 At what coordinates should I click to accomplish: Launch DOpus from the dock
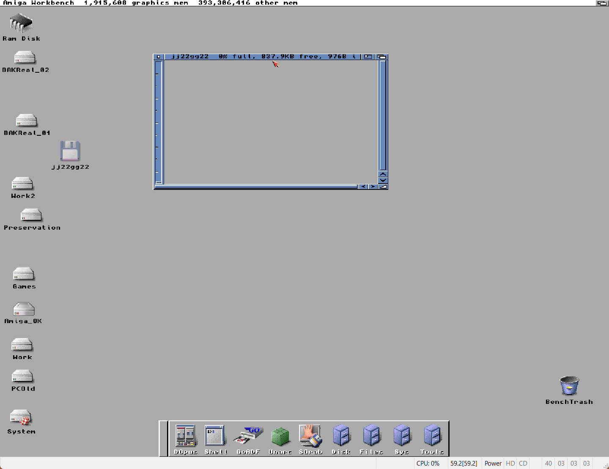coord(185,436)
